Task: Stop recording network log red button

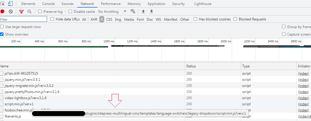Action: 2,11
